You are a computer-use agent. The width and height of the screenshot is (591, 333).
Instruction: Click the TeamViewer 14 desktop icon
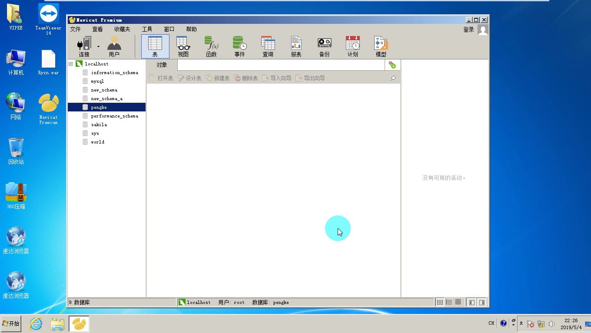(x=48, y=20)
